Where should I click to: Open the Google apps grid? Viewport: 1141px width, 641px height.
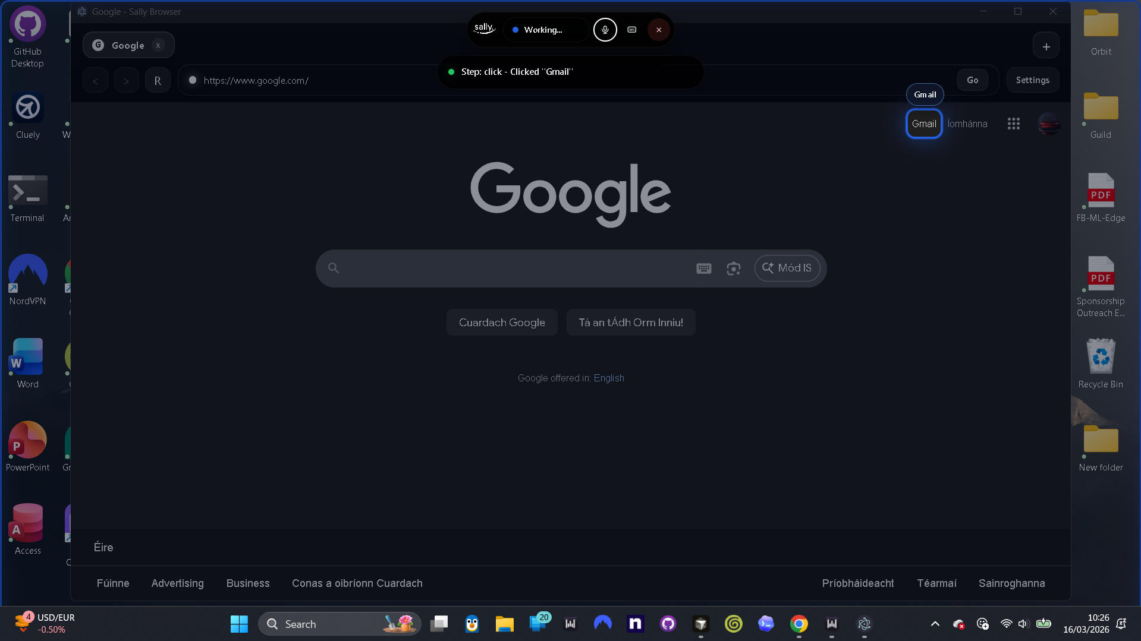click(x=1014, y=124)
